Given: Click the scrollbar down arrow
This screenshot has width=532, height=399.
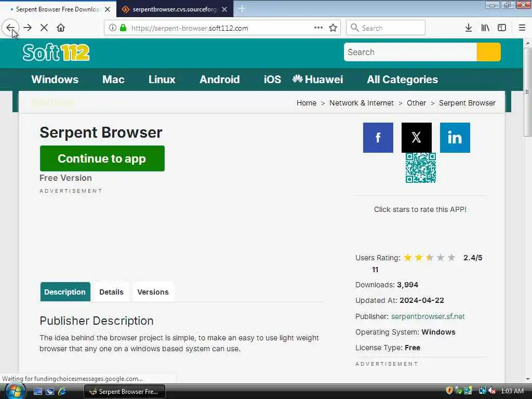Looking at the screenshot, I should [527, 379].
